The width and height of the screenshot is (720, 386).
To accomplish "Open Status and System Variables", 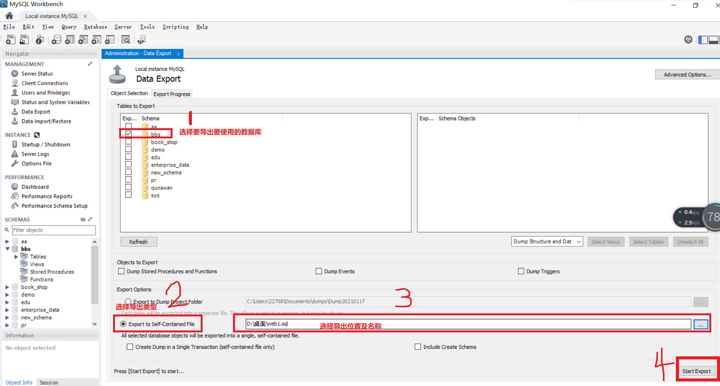I will pos(55,102).
